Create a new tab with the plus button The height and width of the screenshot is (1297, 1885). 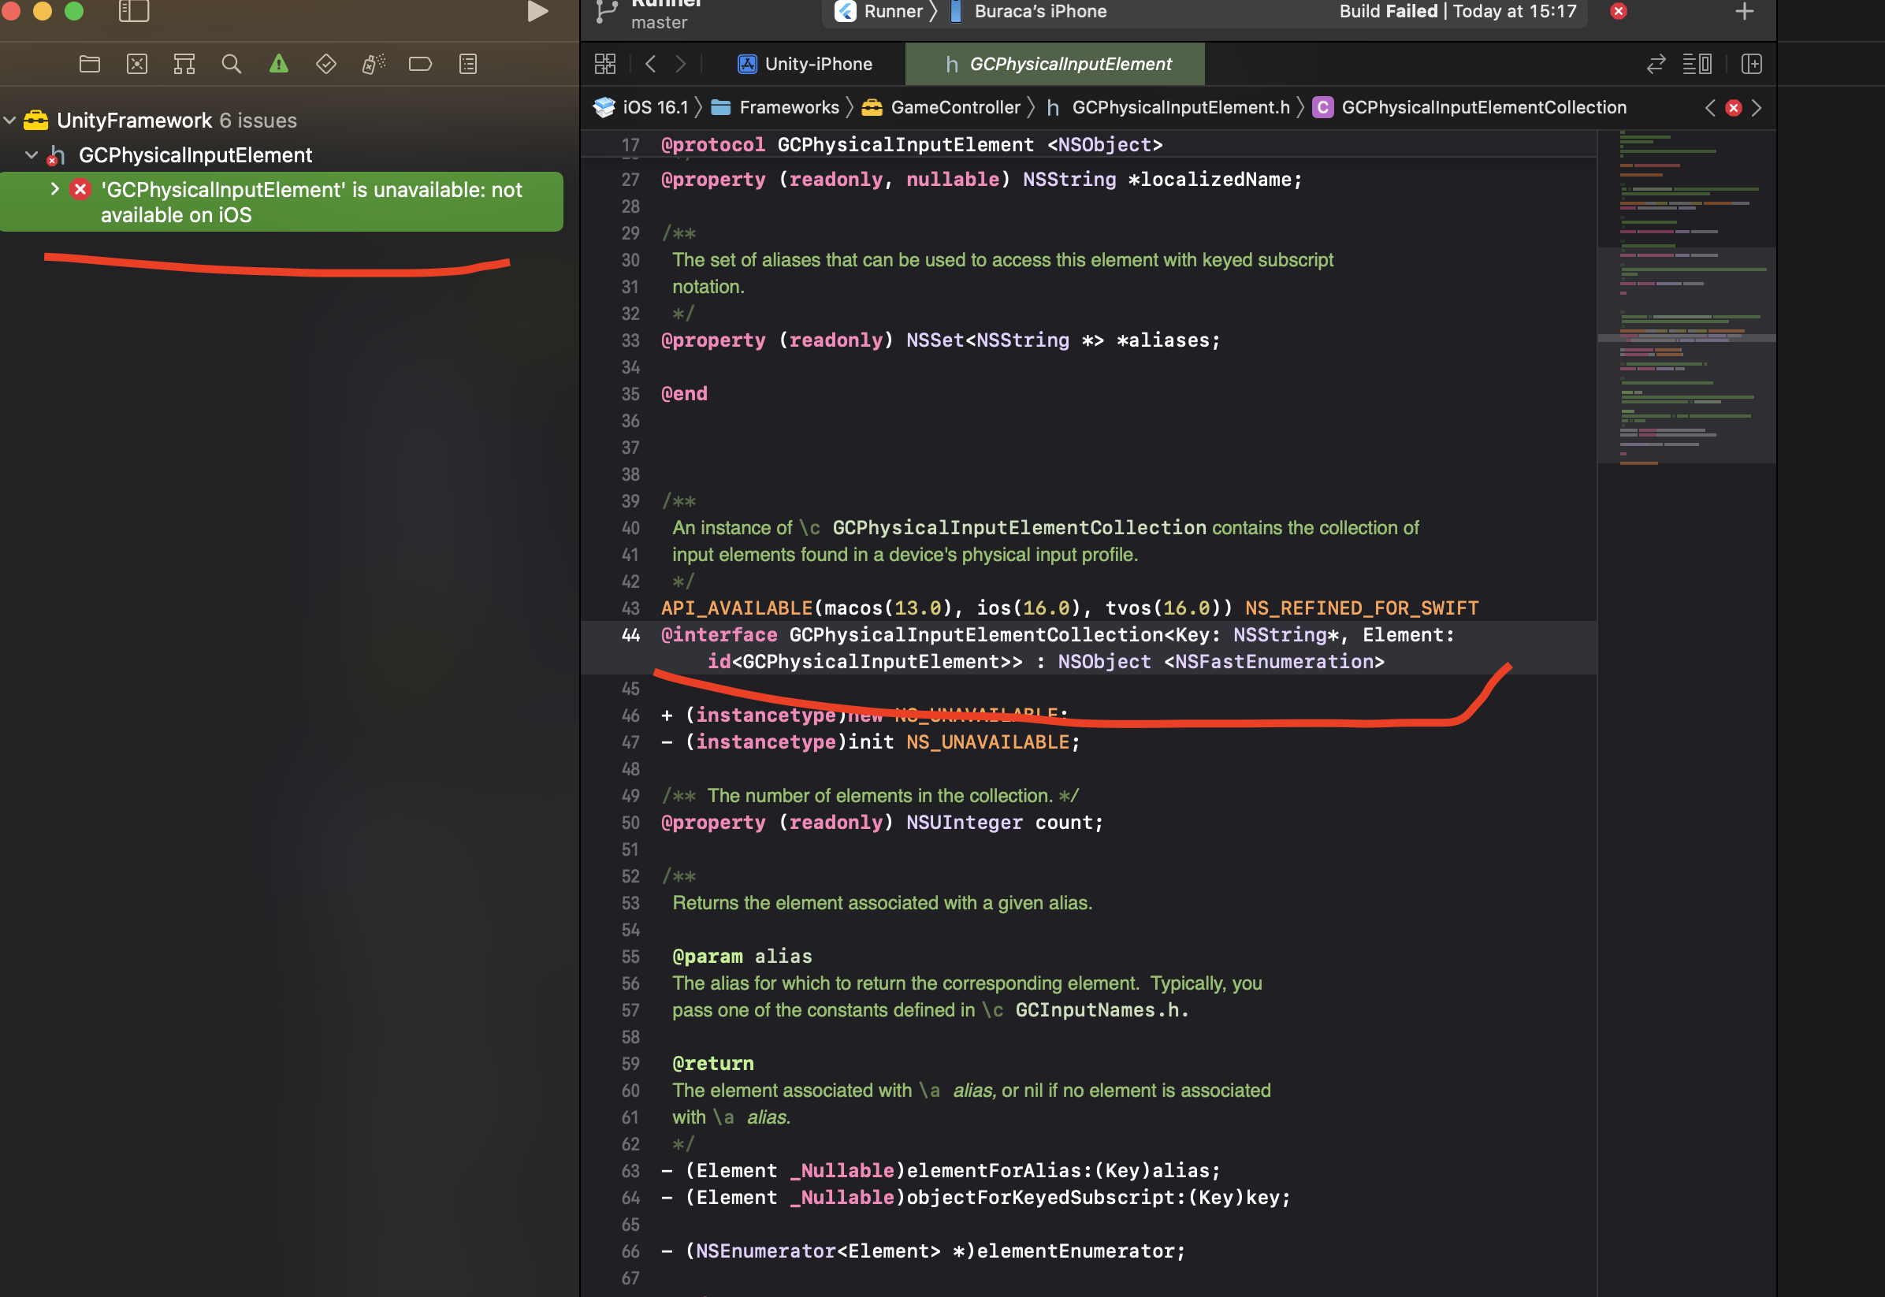[1744, 11]
